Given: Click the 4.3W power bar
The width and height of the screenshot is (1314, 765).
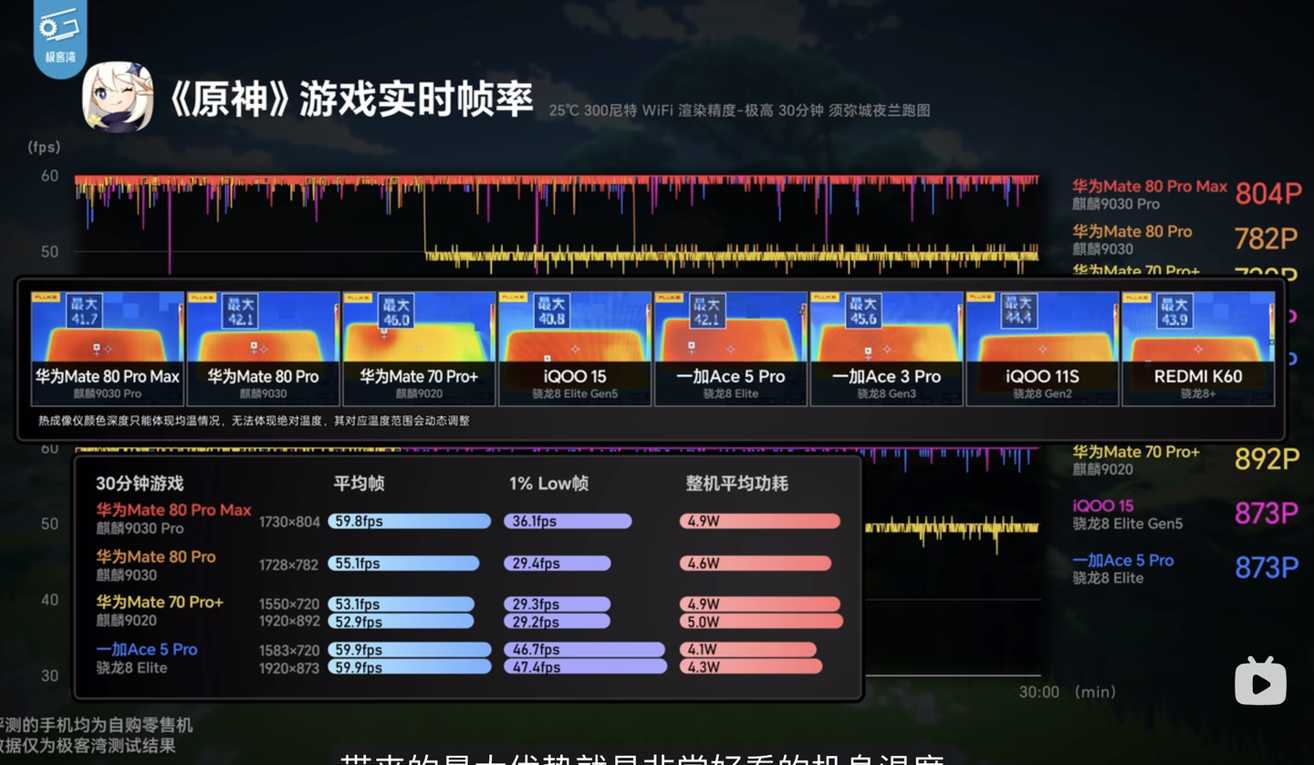Looking at the screenshot, I should click(751, 667).
